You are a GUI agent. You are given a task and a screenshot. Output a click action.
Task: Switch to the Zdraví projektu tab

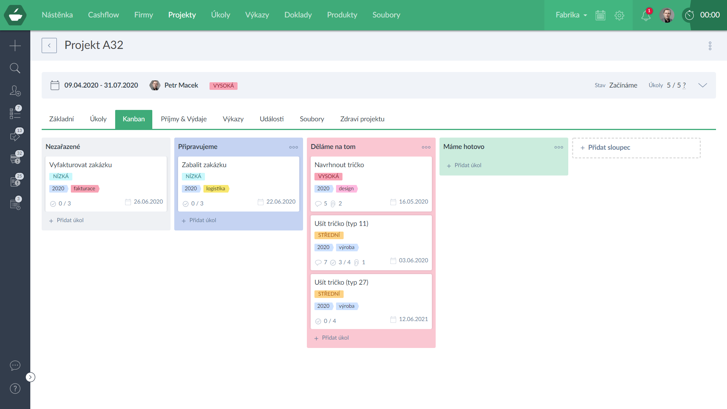click(x=362, y=119)
